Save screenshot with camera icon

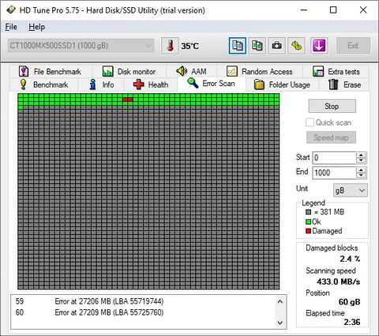click(x=276, y=46)
